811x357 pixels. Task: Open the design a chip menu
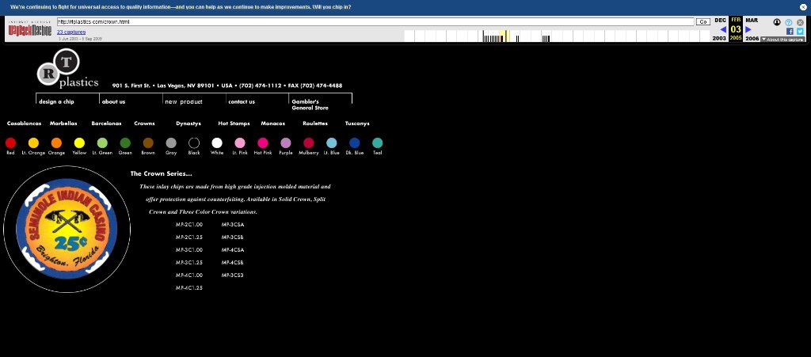(56, 102)
